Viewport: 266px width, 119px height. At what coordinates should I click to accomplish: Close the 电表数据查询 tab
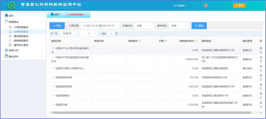pos(86,15)
